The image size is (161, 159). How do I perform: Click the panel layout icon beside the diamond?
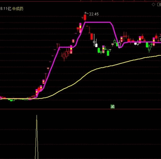point(159,4)
